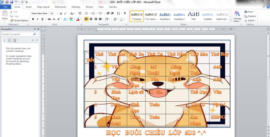Screen dimensions: 270x137
Task: Toggle the ruler view button above scrollbar
Action: pyautogui.click(x=268, y=29)
